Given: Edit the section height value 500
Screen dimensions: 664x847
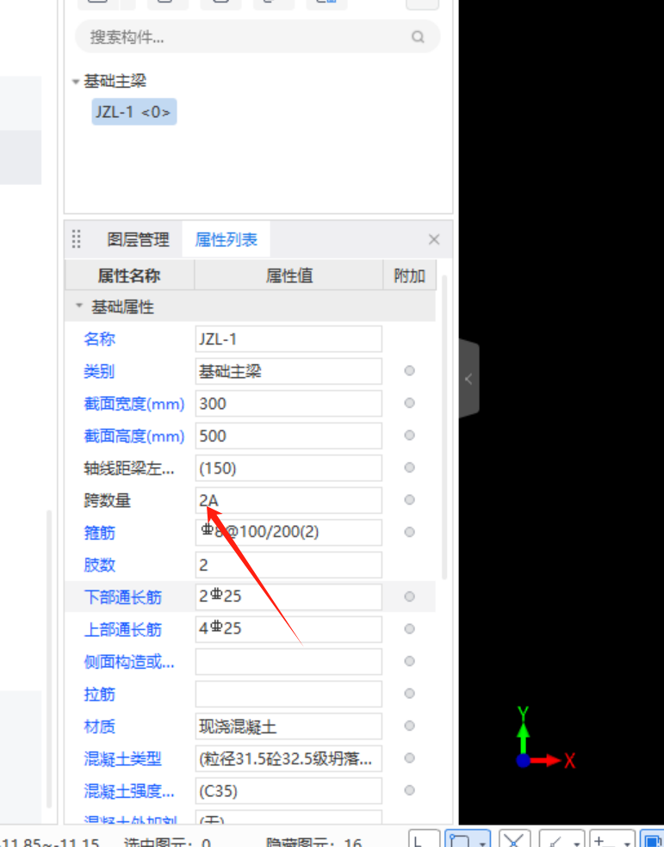Looking at the screenshot, I should tap(289, 436).
